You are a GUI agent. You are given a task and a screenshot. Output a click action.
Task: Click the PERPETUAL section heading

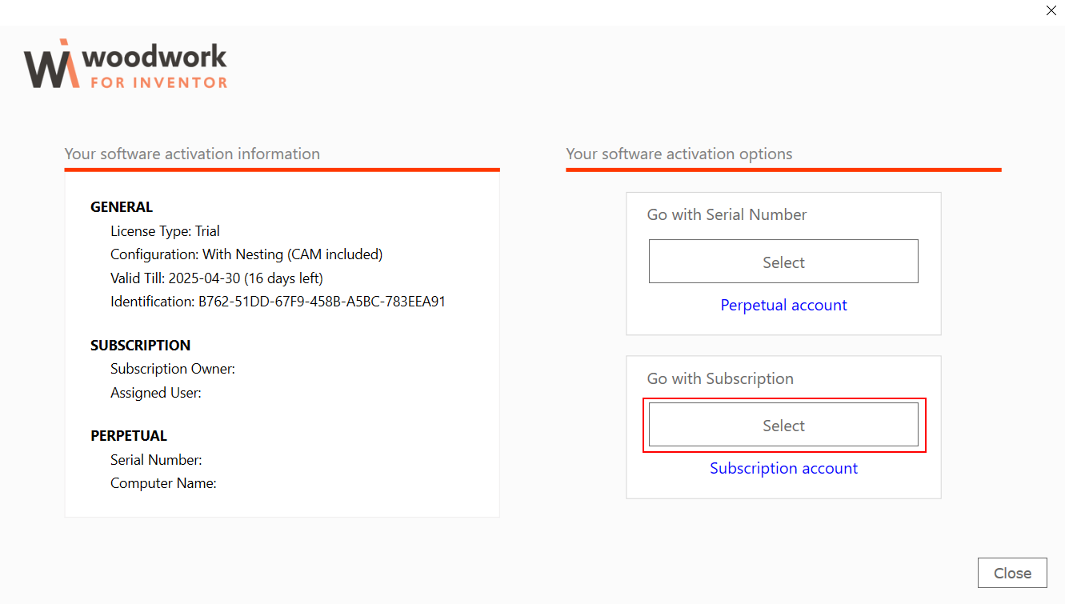pos(129,436)
